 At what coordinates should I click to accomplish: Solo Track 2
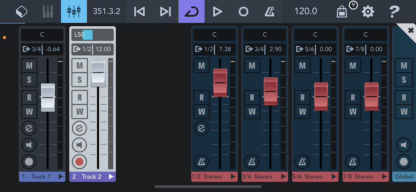tap(80, 79)
